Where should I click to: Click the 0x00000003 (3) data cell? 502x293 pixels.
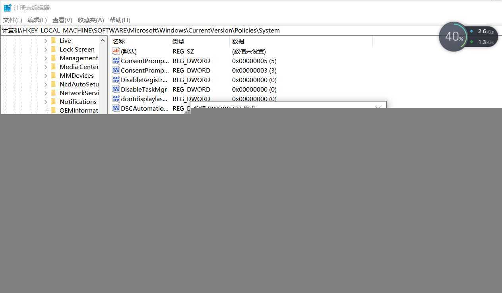(254, 70)
